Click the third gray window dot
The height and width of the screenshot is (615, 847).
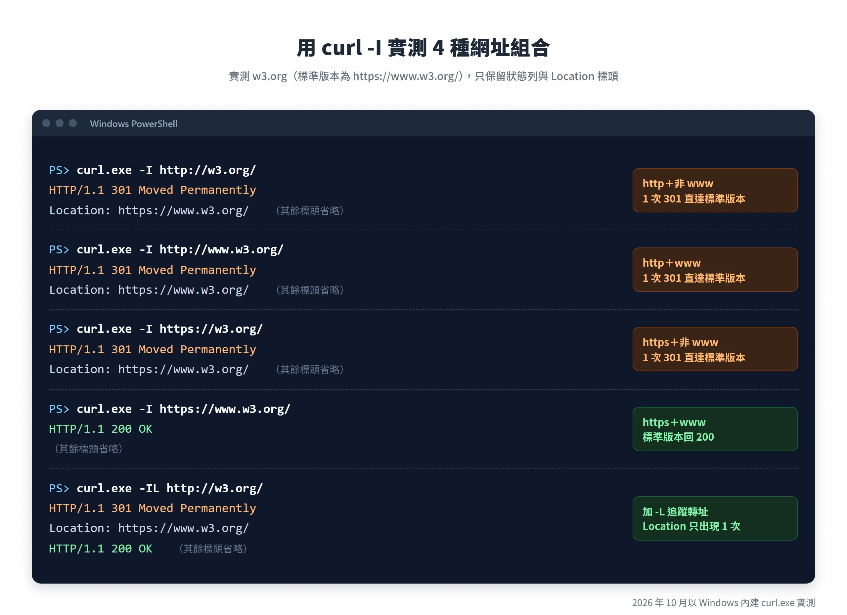(73, 123)
